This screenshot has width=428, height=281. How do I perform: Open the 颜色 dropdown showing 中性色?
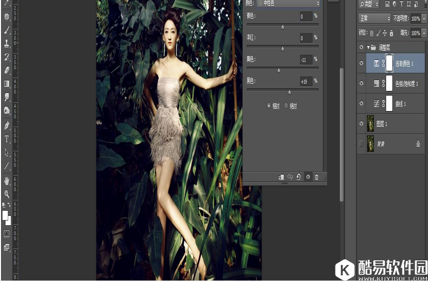289,3
